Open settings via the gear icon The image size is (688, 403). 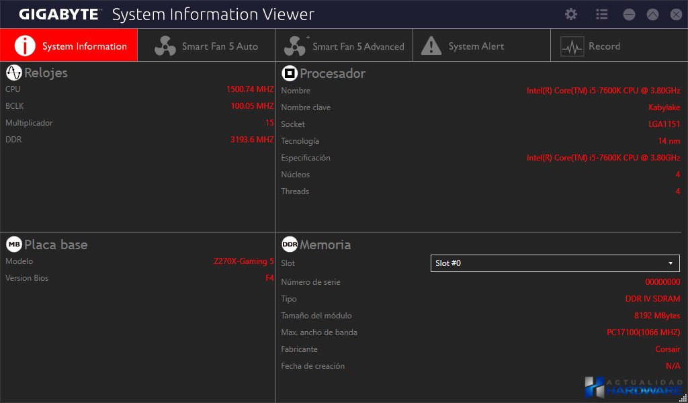(x=571, y=14)
